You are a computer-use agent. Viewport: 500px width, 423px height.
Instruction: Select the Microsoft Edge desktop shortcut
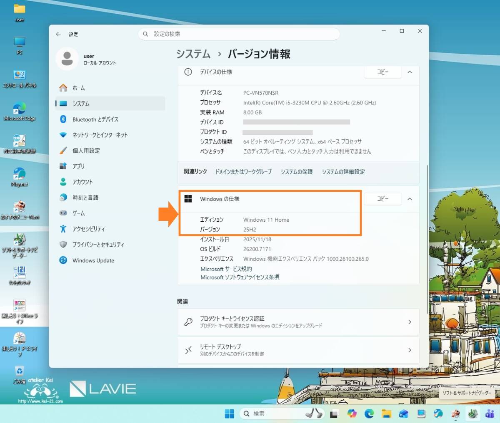click(20, 111)
